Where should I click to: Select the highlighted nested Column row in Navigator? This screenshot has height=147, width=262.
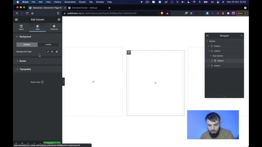tap(224, 61)
